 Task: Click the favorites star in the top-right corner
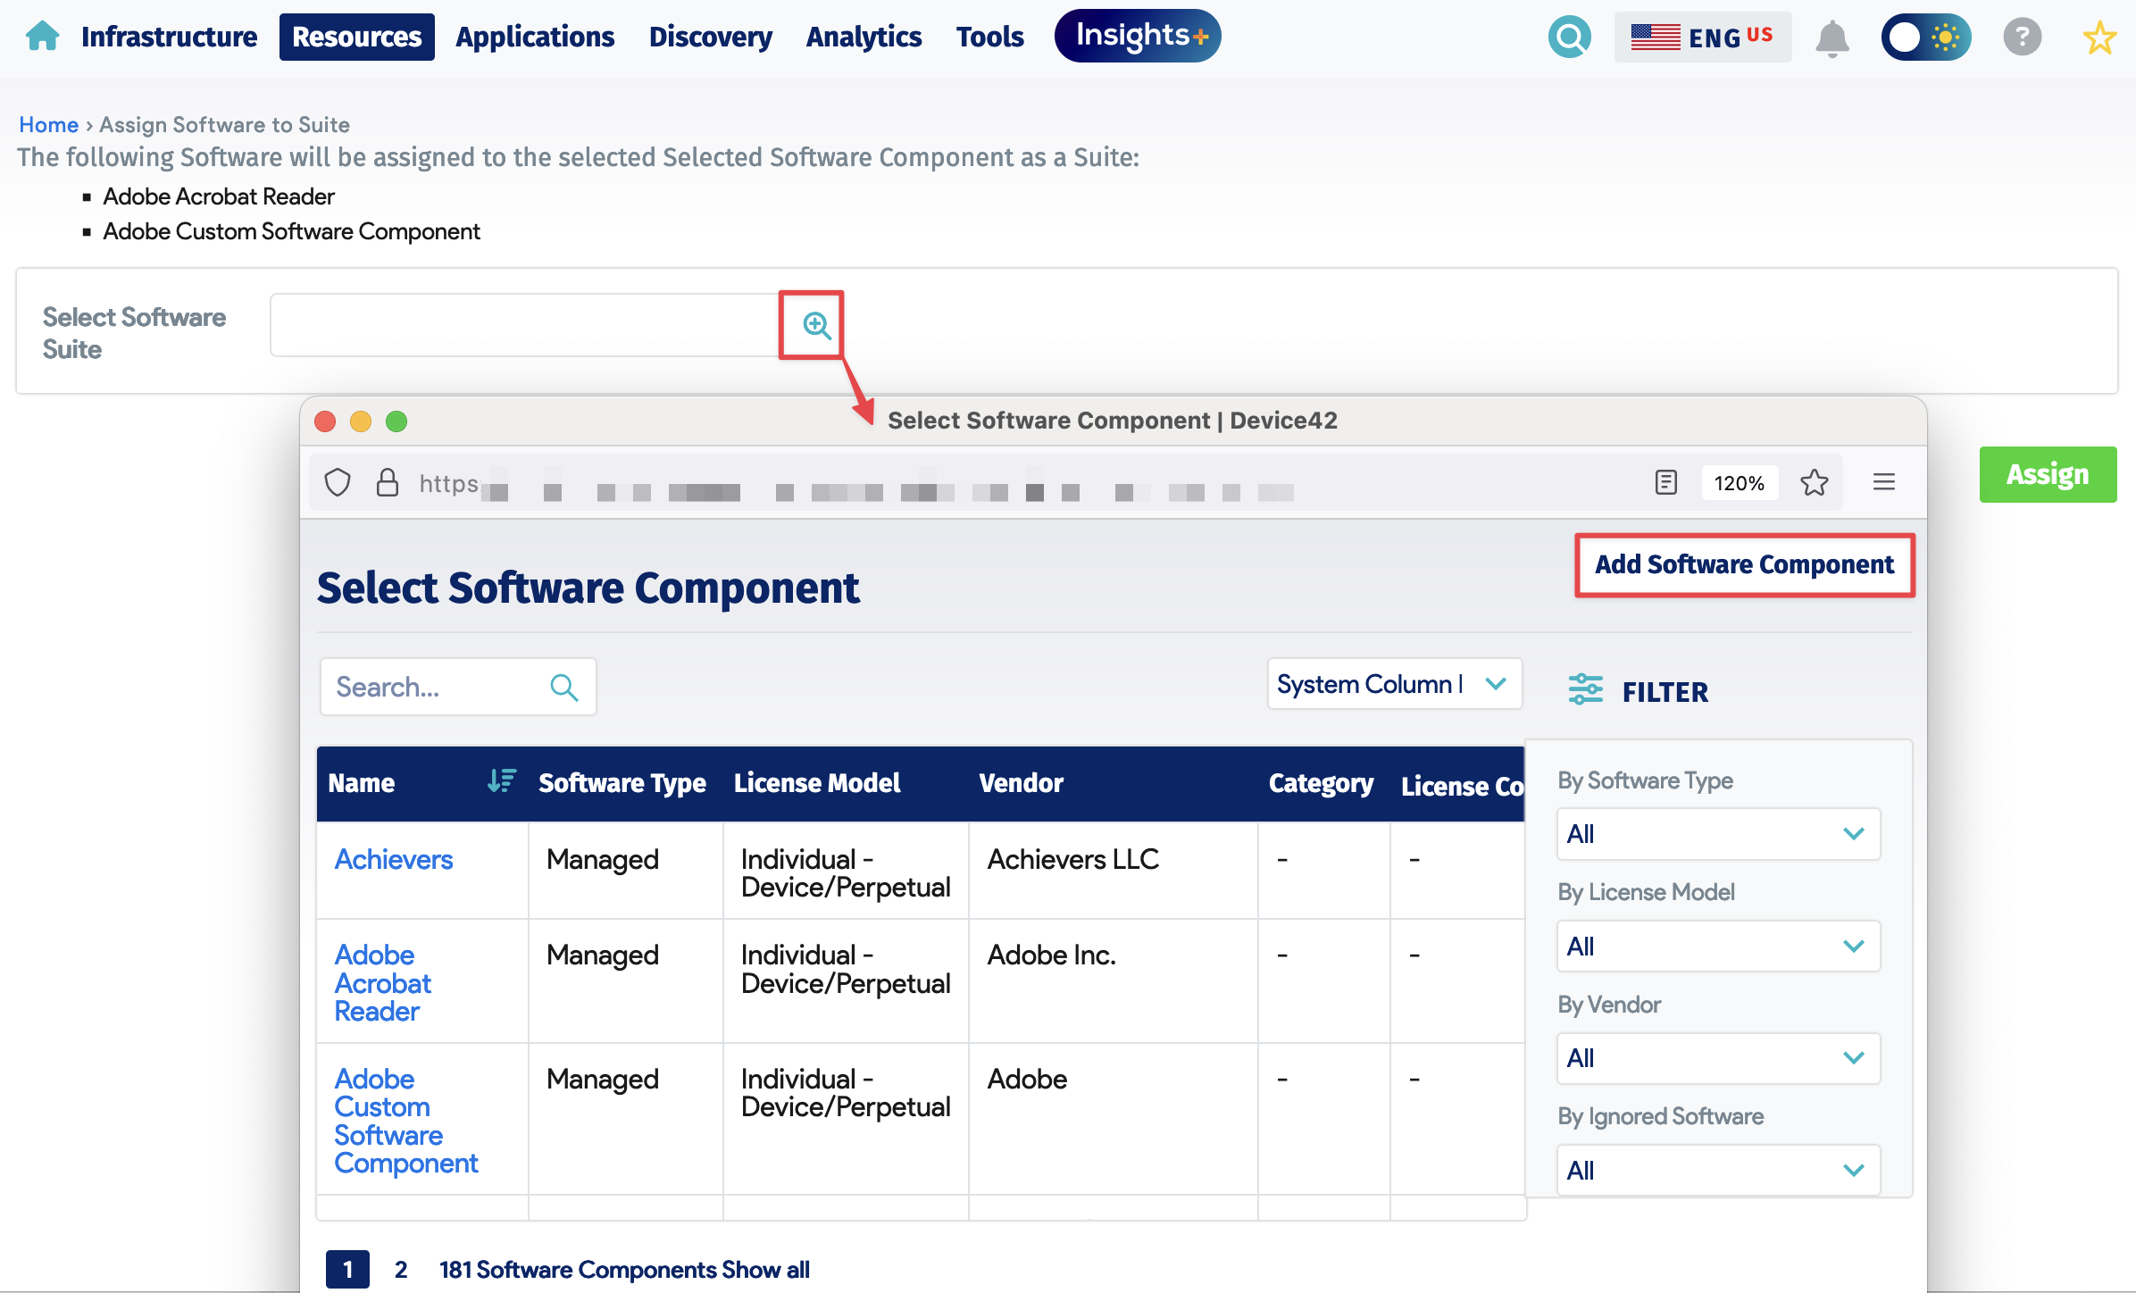tap(2098, 38)
